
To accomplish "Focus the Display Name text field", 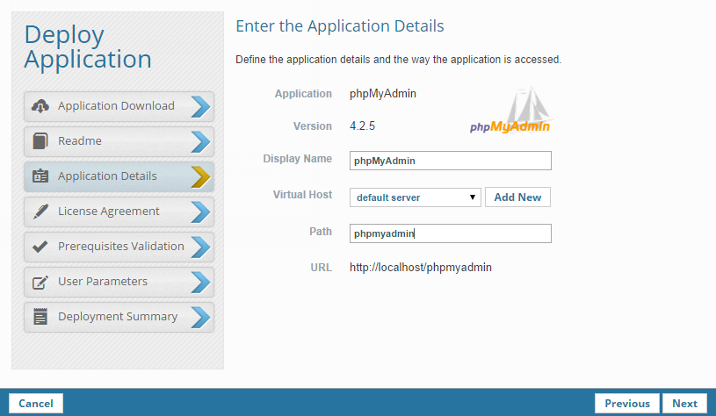I will (x=450, y=161).
